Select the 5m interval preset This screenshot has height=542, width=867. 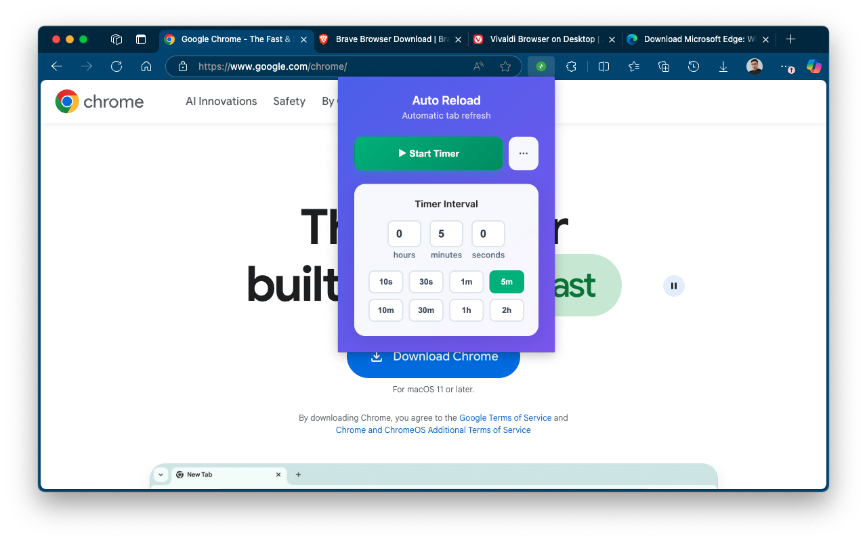tap(507, 282)
